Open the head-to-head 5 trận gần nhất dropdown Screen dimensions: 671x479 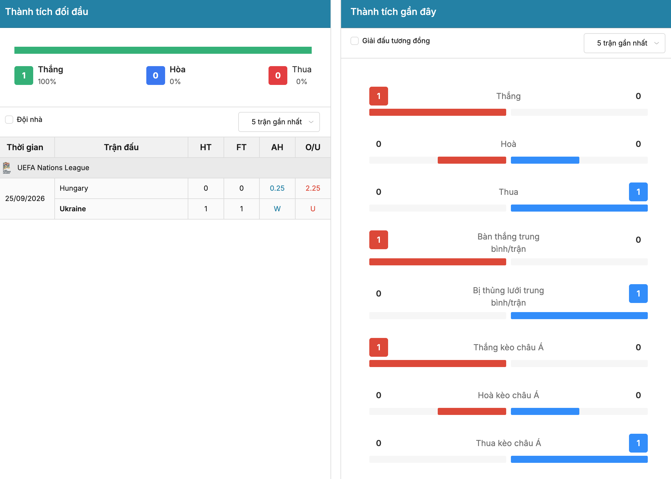click(279, 122)
